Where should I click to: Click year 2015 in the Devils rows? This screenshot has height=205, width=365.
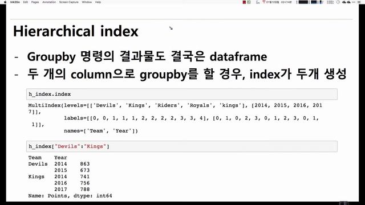(60, 170)
